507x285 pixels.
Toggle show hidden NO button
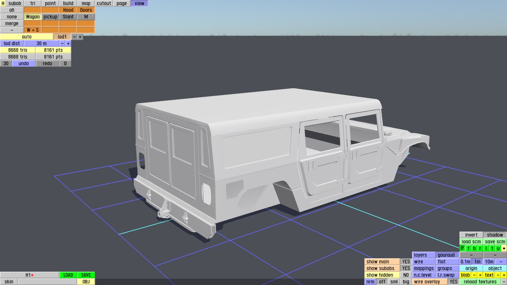[406, 275]
